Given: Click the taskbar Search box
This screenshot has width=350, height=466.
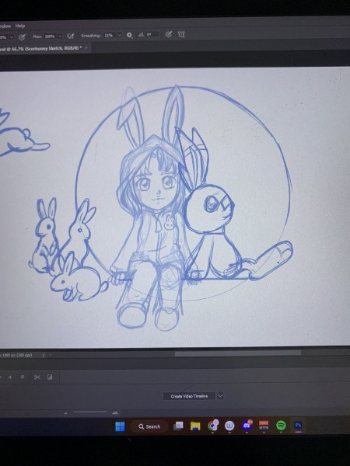Looking at the screenshot, I should tap(149, 426).
